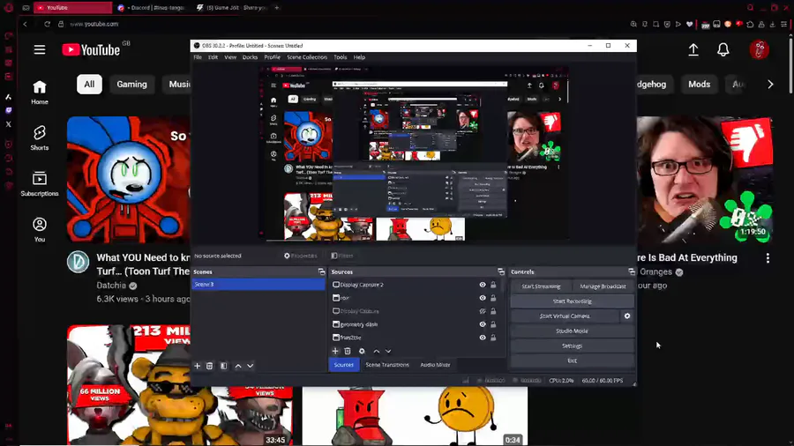Open OBS Tools menu
The width and height of the screenshot is (794, 446).
coord(341,57)
